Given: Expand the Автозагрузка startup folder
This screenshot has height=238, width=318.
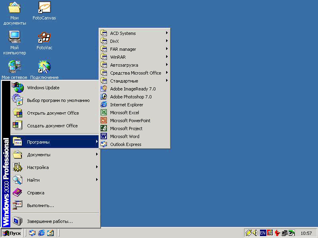Looking at the screenshot, I should 134,65.
